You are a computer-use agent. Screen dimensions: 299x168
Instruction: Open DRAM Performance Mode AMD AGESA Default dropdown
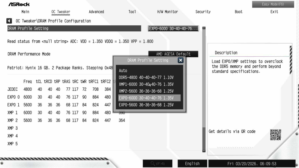click(x=173, y=54)
